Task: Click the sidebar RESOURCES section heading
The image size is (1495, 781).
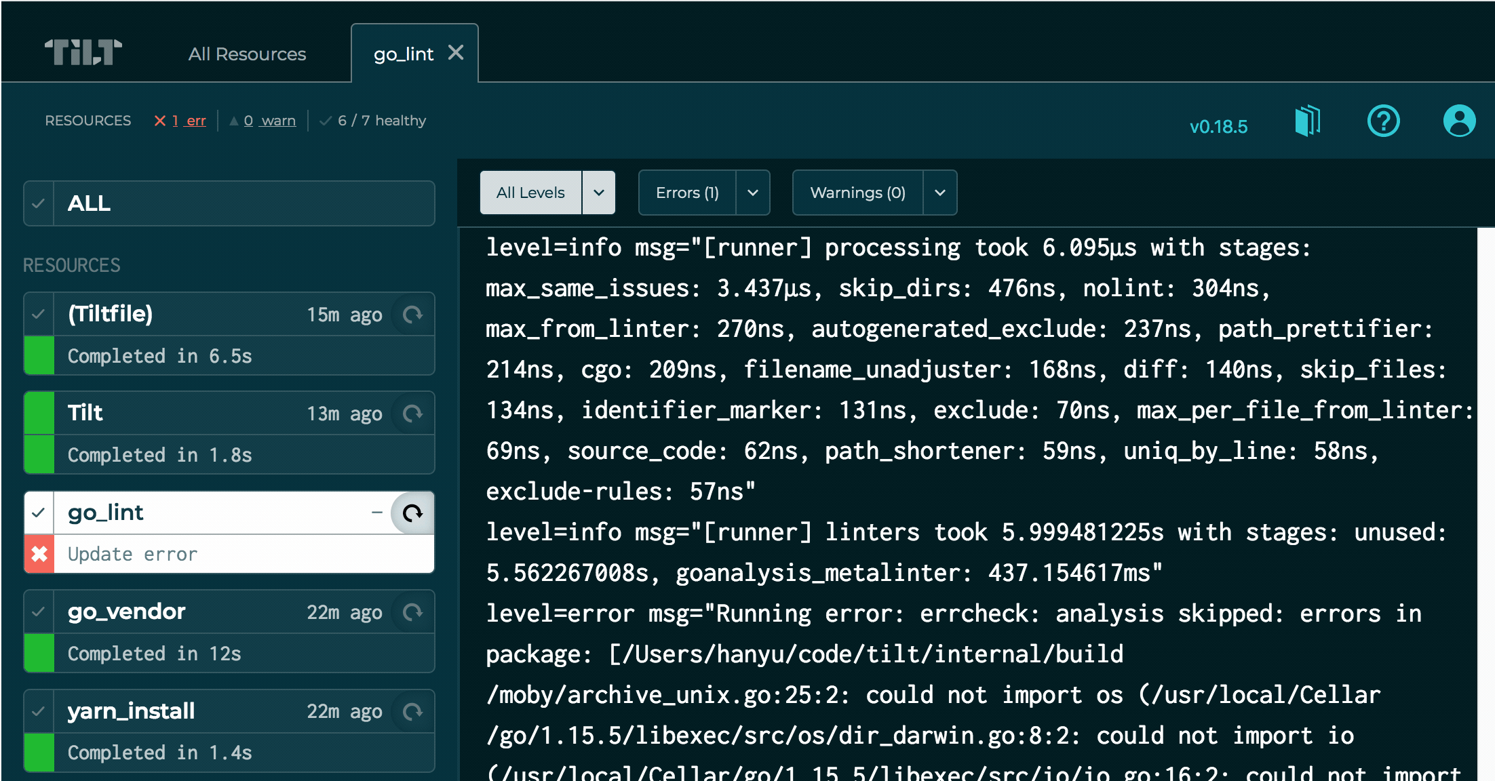Action: (x=72, y=265)
